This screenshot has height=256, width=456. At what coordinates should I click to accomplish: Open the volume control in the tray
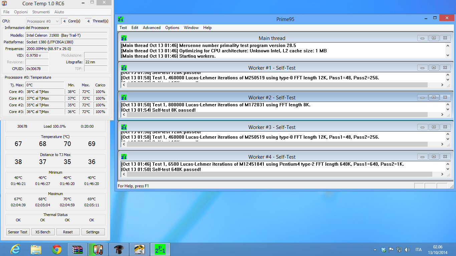(x=407, y=249)
